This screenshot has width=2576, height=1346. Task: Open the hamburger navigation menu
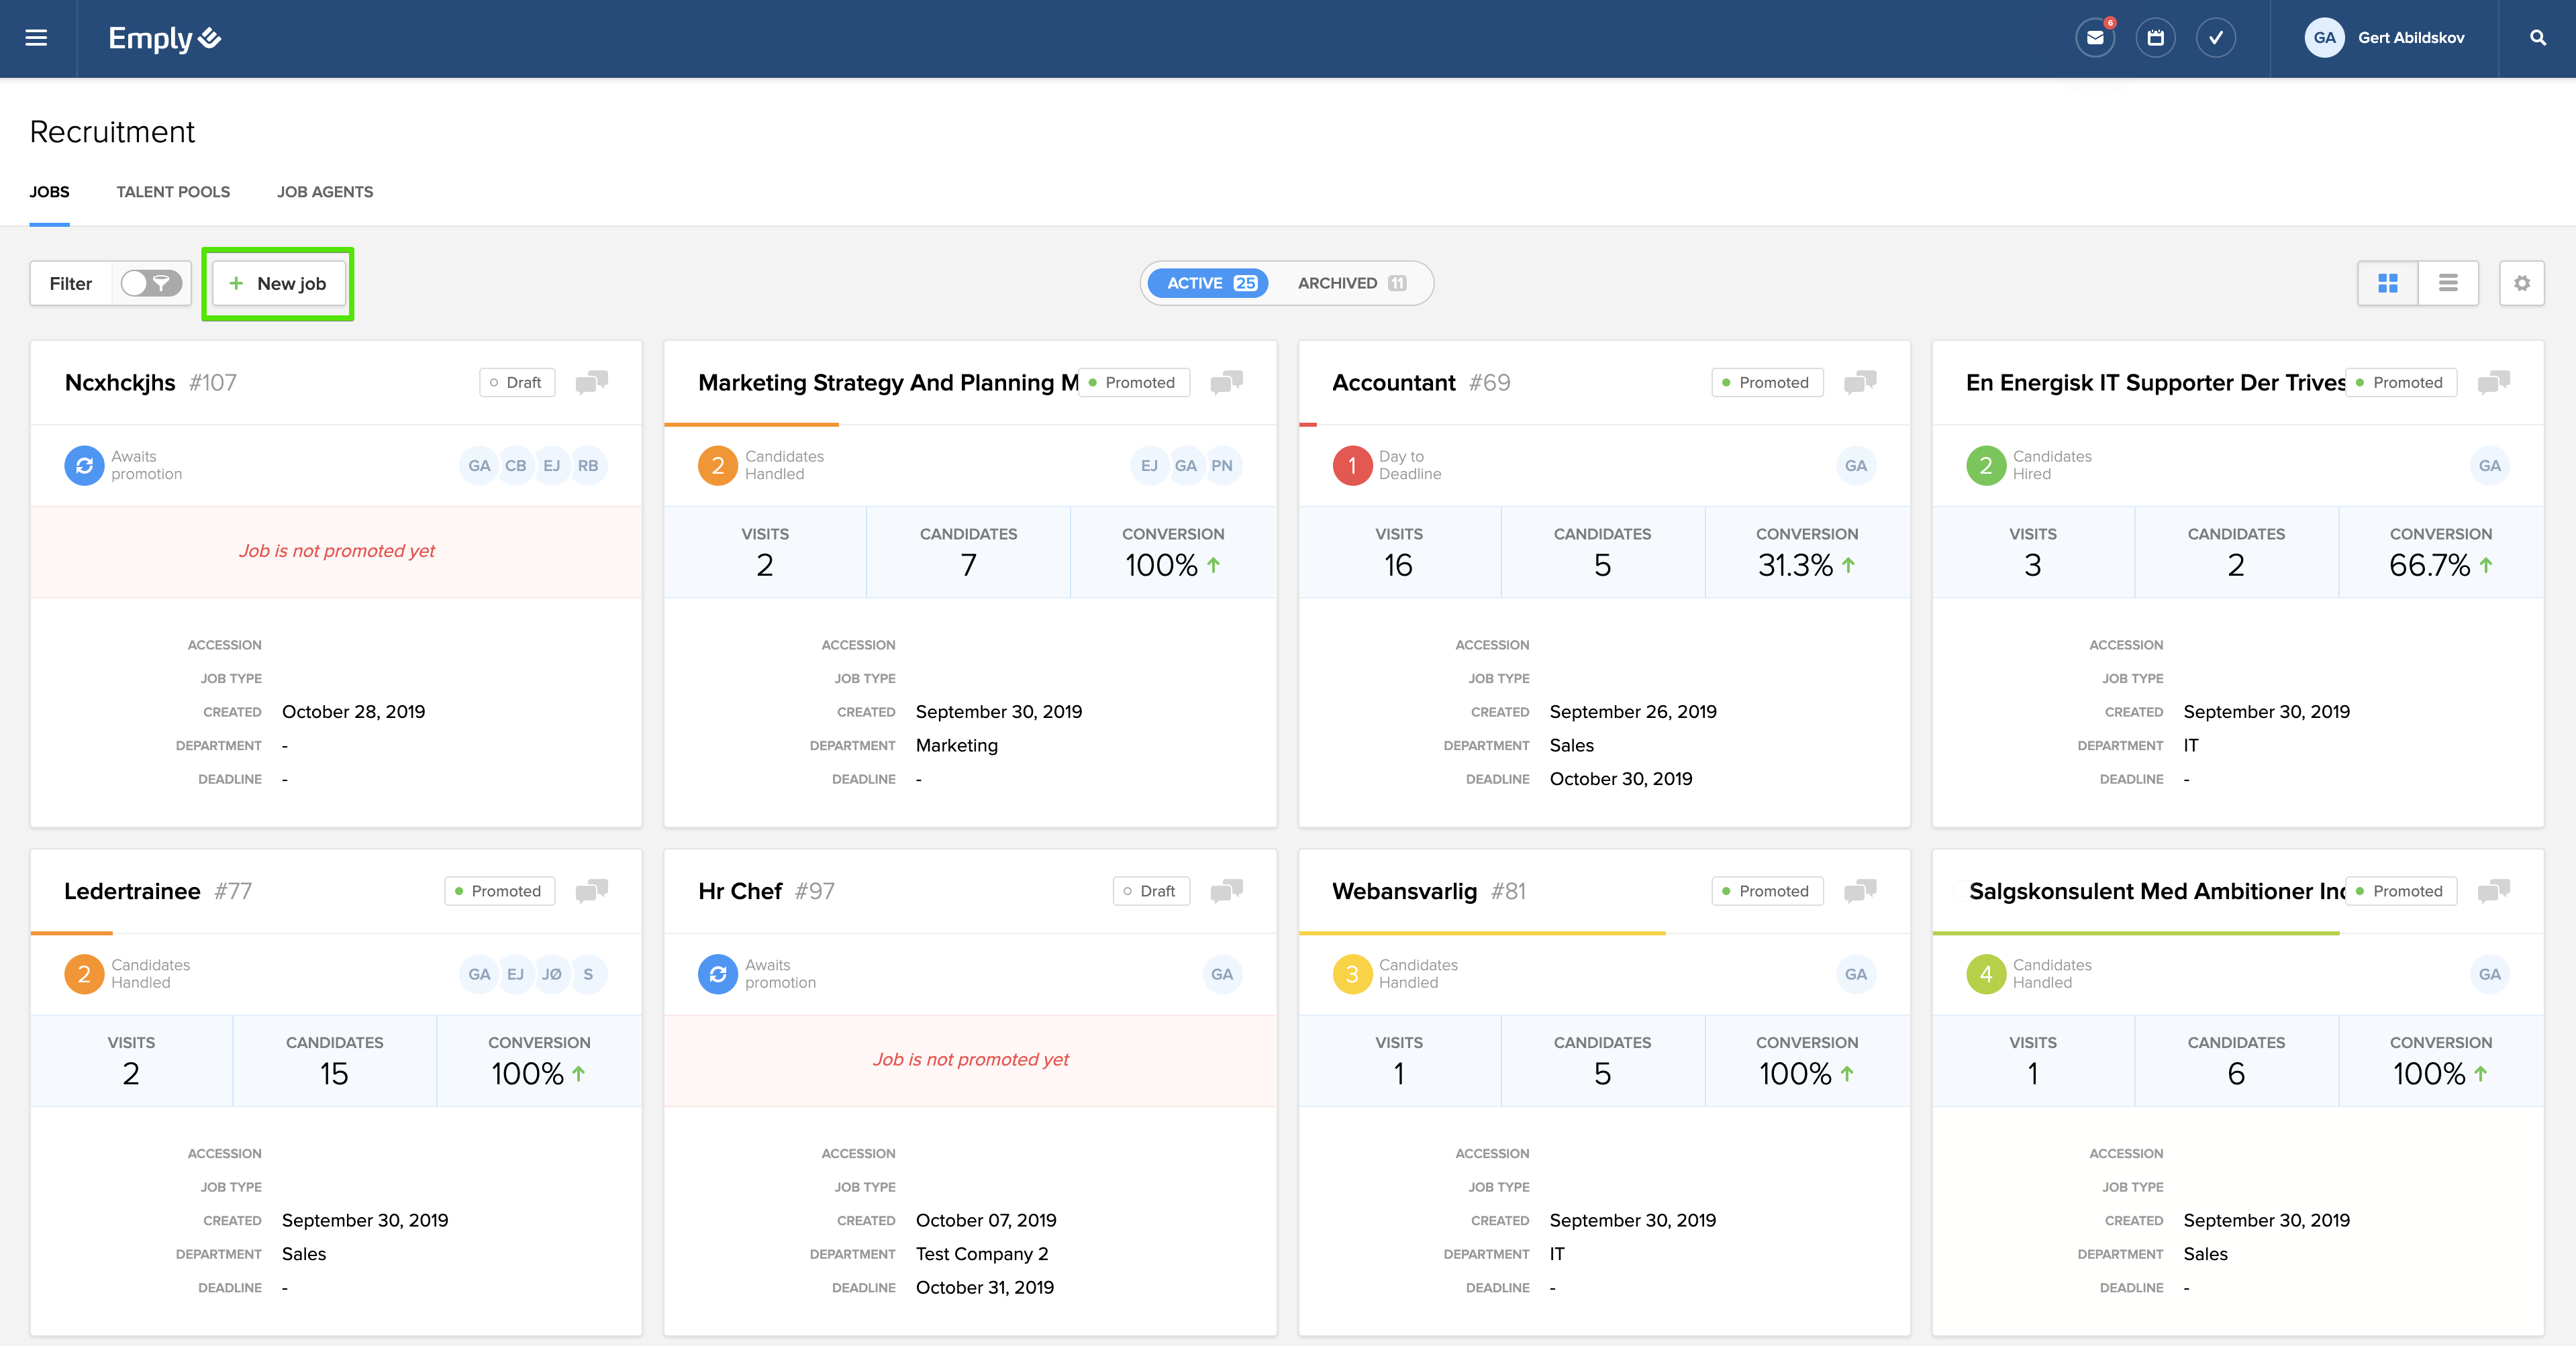pyautogui.click(x=36, y=38)
